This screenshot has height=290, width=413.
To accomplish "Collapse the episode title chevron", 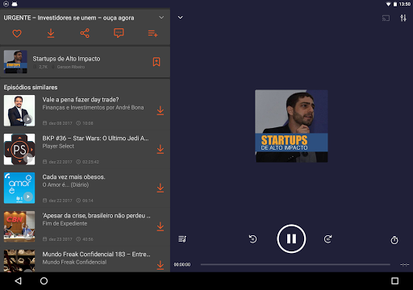I will pyautogui.click(x=161, y=18).
